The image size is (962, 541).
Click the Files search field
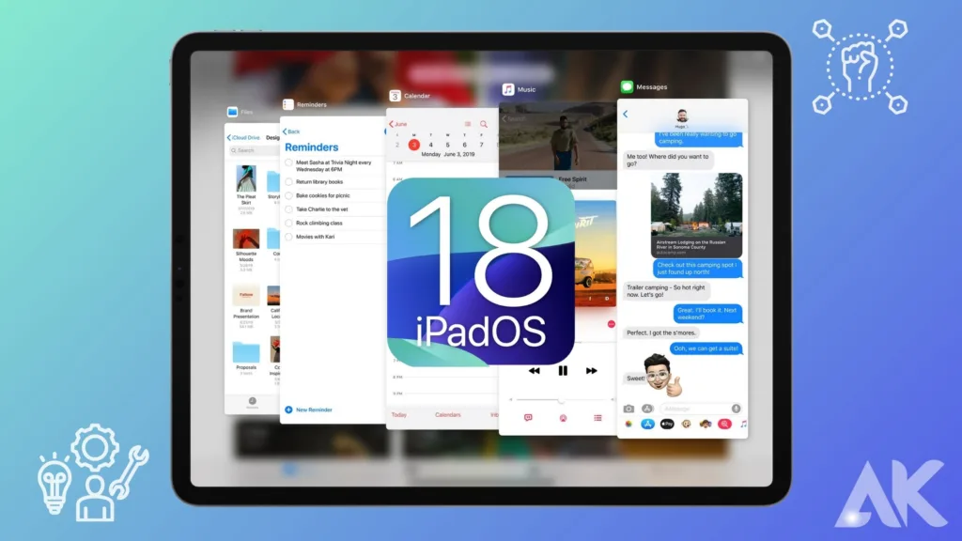(x=254, y=150)
